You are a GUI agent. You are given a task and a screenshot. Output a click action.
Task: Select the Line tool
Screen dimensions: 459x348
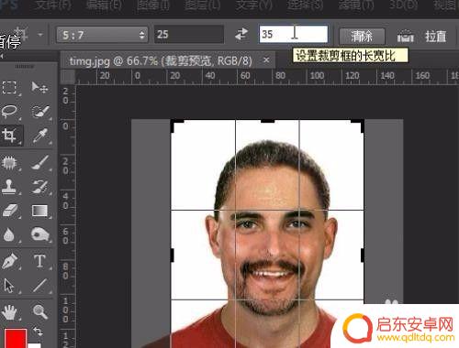tap(40, 286)
